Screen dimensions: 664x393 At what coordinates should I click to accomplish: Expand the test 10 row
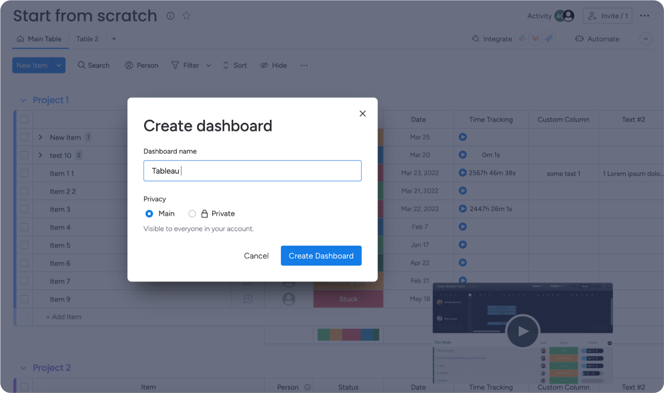(x=40, y=155)
